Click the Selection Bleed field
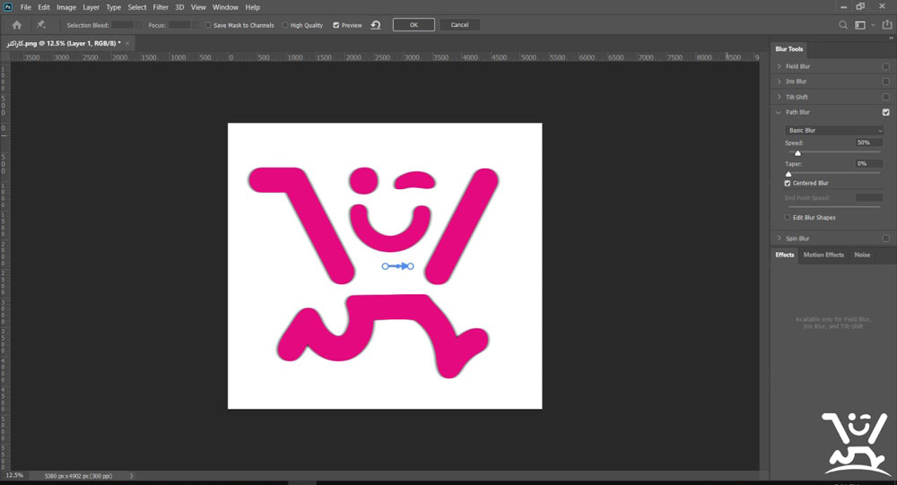 tap(122, 25)
